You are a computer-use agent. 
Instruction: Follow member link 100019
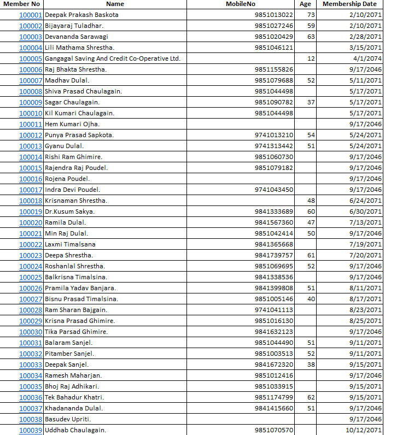(31, 211)
